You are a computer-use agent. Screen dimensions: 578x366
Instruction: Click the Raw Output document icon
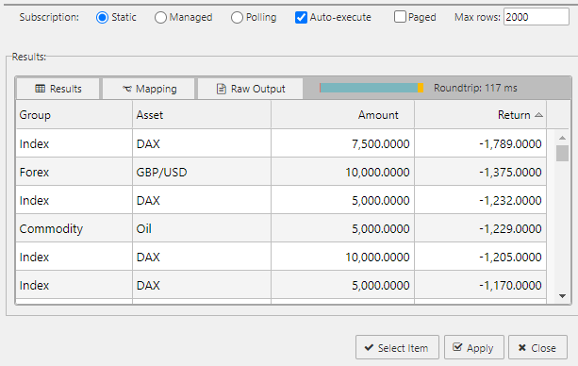pos(222,89)
